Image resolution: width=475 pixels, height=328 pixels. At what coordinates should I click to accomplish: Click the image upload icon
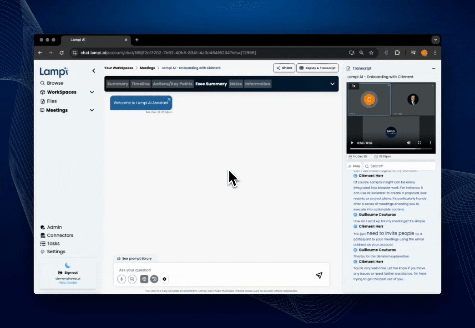(132, 279)
